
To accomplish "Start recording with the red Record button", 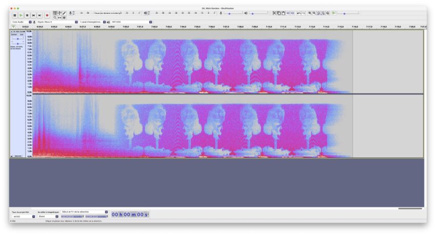I will [47, 15].
